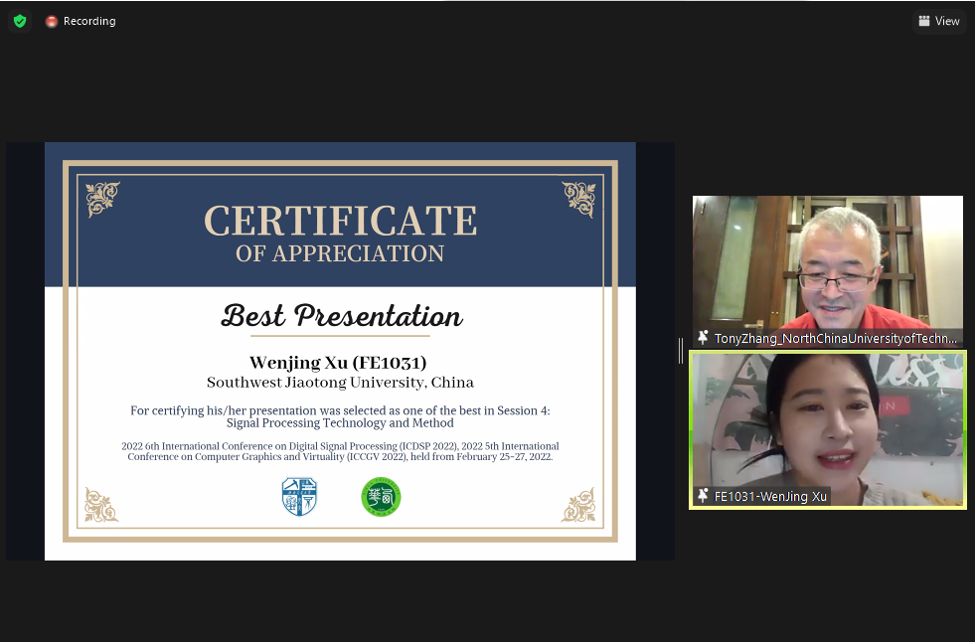Click the 'Wenjing Xu (FE1031)' name text
Viewport: 976px width, 642px height.
click(x=338, y=363)
